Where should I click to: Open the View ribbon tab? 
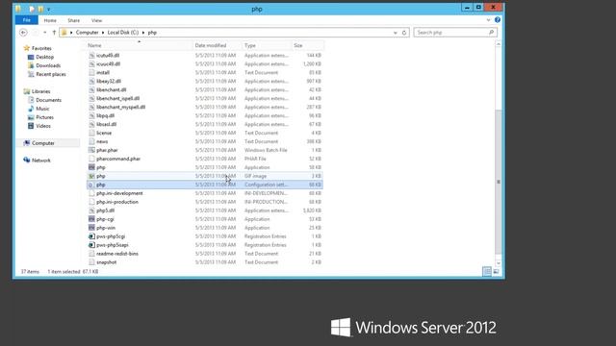[96, 20]
